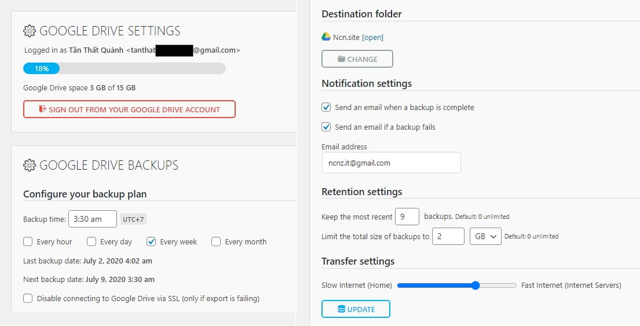The height and width of the screenshot is (326, 640).
Task: Click the Keep most recent backups field
Action: click(407, 217)
